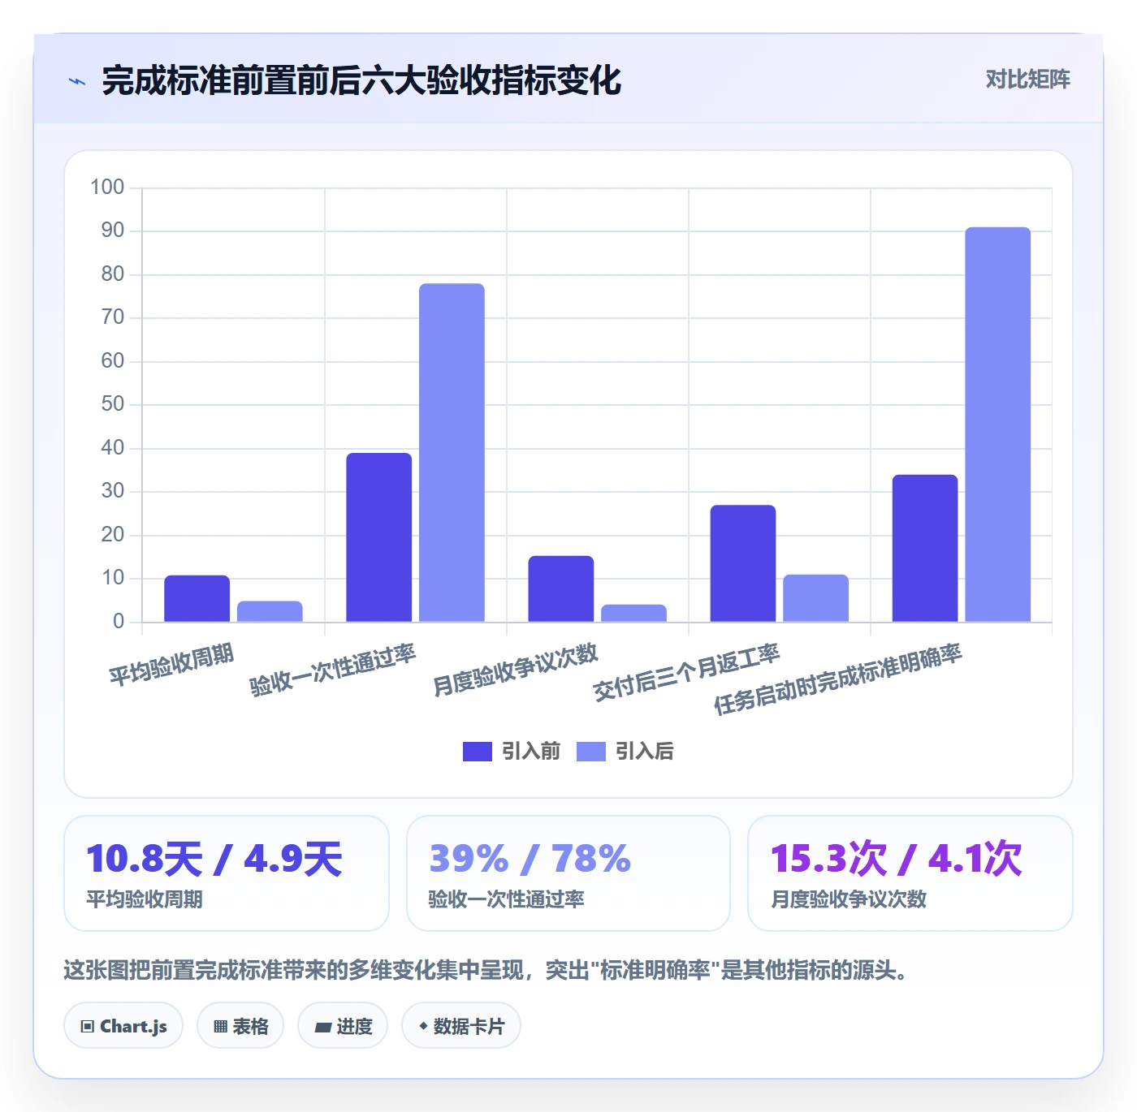
Task: Click the y-axis value 100
Action: coord(107,187)
